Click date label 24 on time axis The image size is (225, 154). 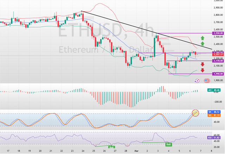[x=83, y=151]
